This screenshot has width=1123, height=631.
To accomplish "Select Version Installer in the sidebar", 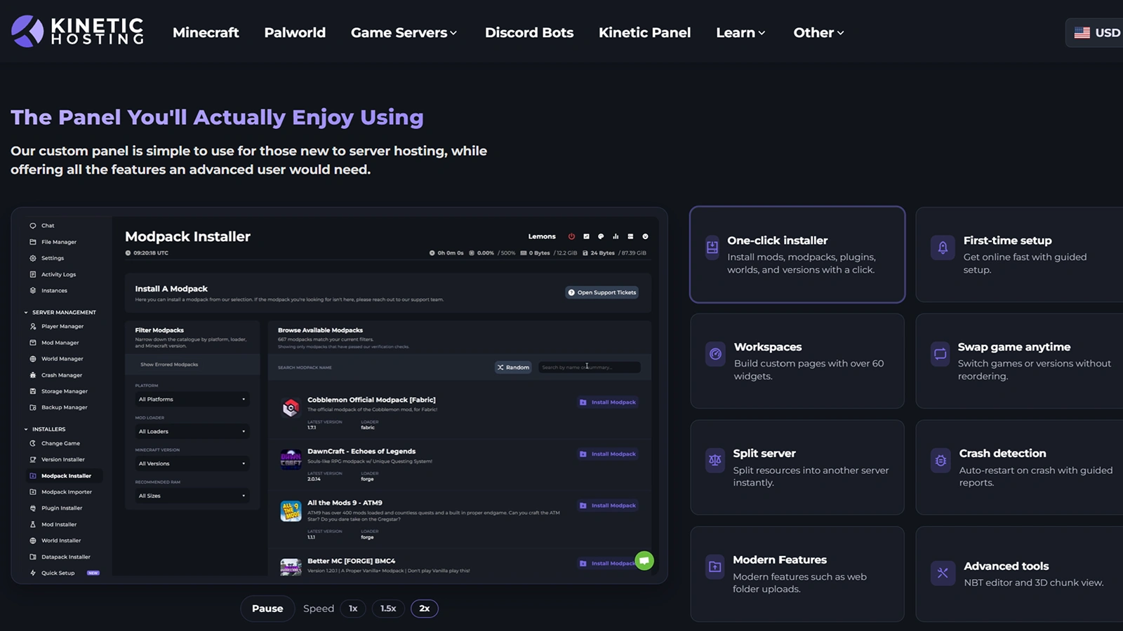I will pyautogui.click(x=58, y=459).
